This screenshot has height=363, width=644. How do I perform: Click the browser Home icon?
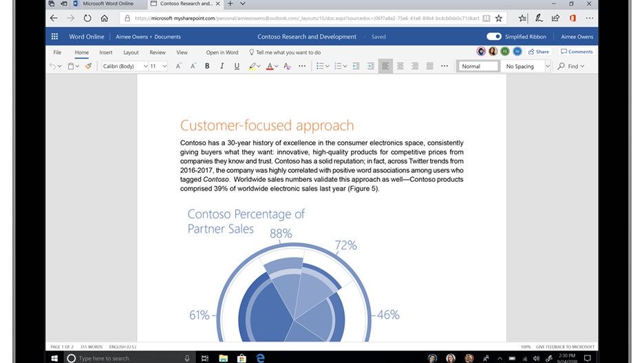tap(105, 18)
